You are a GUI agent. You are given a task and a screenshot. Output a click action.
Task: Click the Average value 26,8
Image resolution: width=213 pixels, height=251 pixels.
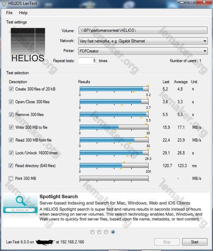(181, 153)
